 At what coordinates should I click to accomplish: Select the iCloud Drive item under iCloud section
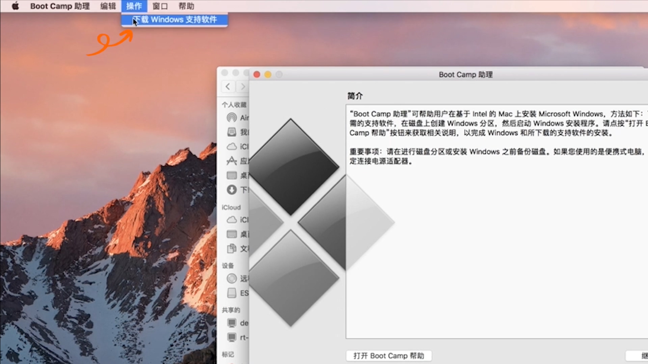pyautogui.click(x=238, y=220)
